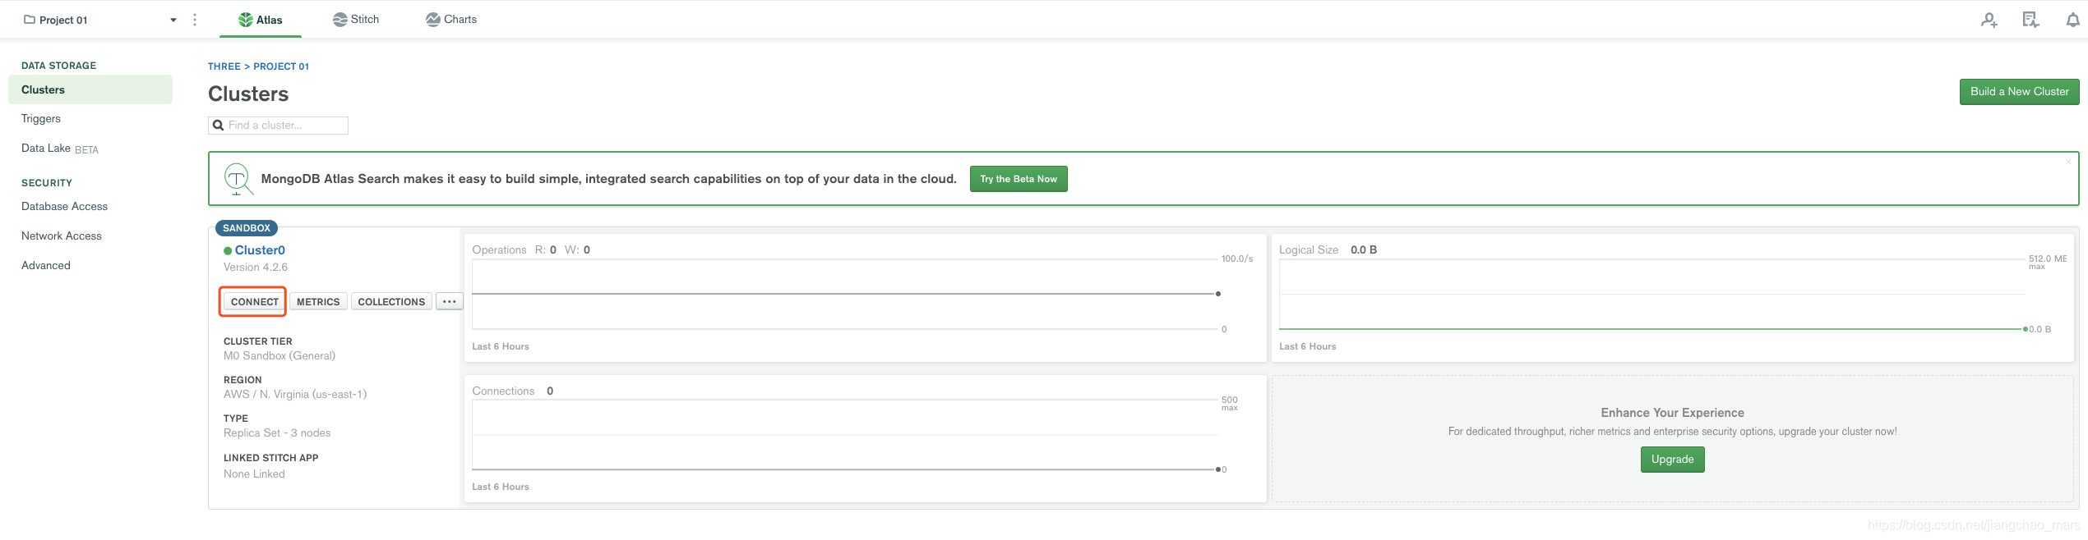Click the SANDBOX badge

pos(247,228)
